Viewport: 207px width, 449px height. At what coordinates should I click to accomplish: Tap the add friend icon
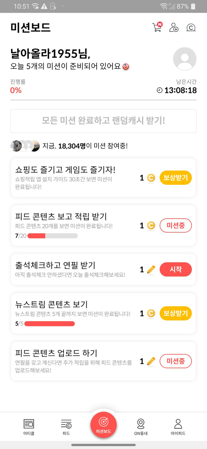pos(174,27)
